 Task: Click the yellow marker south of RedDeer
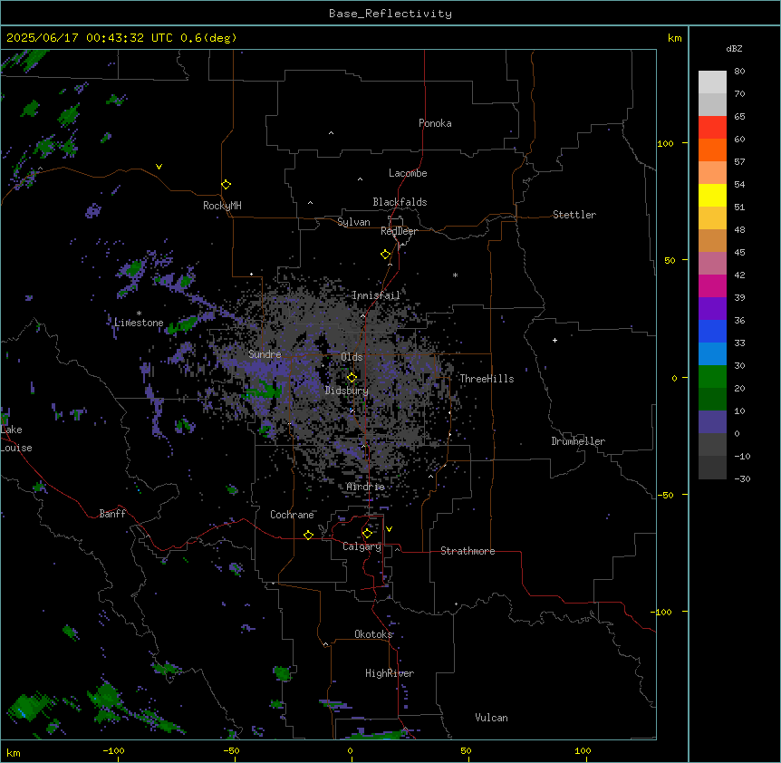point(385,255)
